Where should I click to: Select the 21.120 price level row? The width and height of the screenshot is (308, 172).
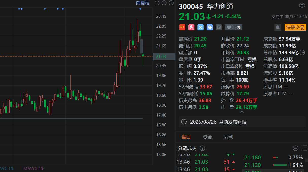[x=274, y=165]
